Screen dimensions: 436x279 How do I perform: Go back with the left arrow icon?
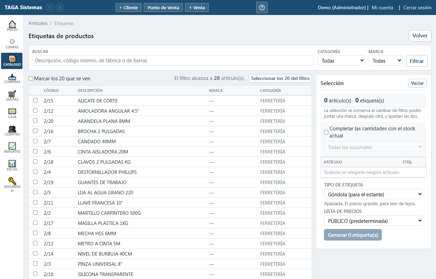pos(50,7)
